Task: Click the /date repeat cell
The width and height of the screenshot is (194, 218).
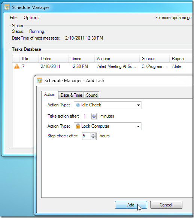Action: coord(176,66)
